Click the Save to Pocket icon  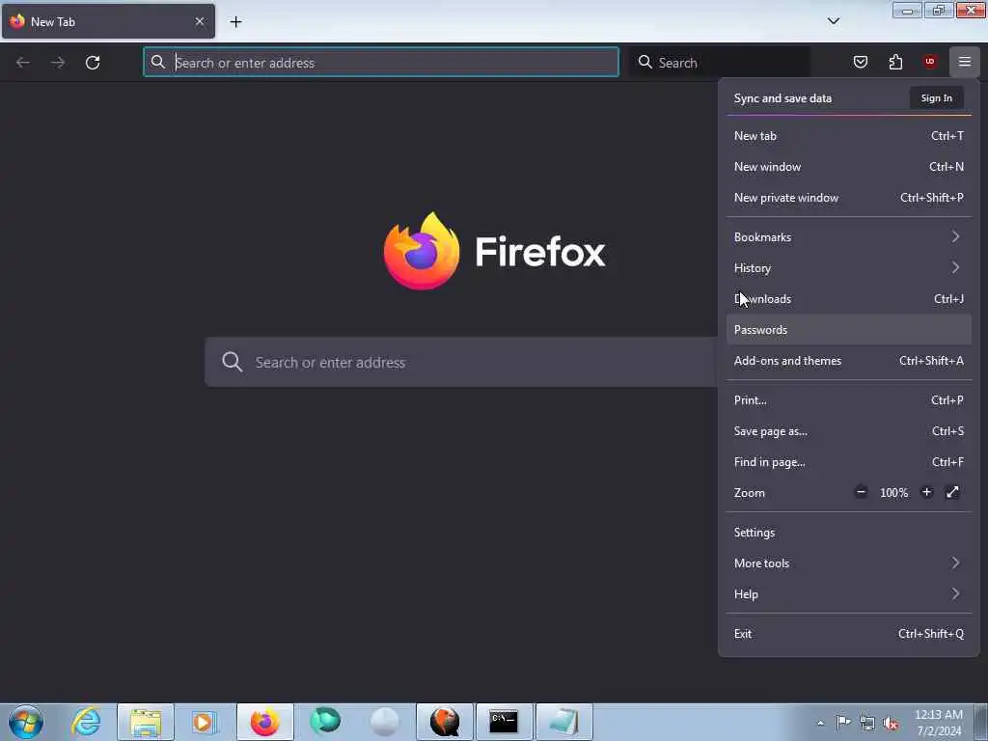point(860,62)
